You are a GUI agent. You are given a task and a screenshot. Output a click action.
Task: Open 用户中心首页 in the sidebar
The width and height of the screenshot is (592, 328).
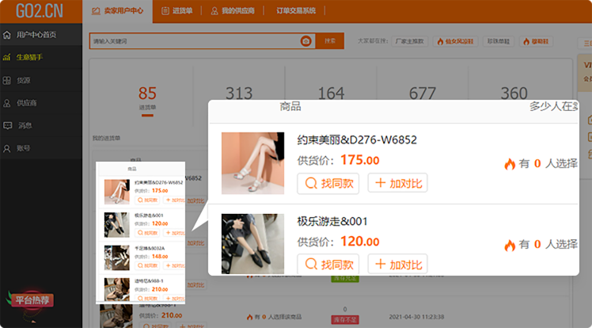click(x=36, y=35)
